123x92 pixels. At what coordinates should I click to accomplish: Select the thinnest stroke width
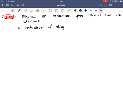tap(91, 10)
